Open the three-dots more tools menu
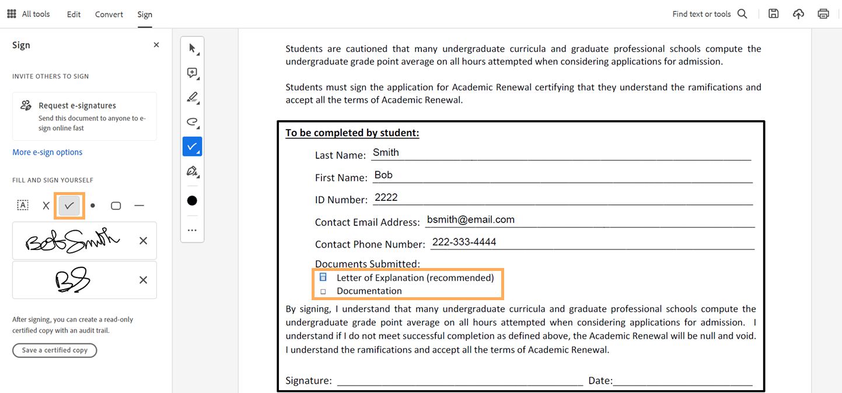This screenshot has width=842, height=393. click(x=192, y=230)
